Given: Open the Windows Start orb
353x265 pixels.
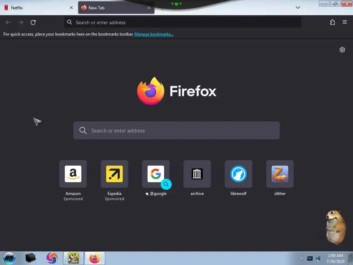Looking at the screenshot, I should tap(9, 258).
